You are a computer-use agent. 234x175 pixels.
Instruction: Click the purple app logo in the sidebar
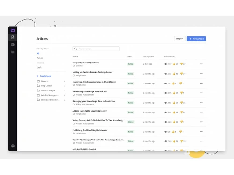tap(13, 30)
